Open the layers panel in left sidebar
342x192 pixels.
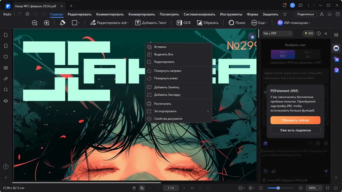6,101
